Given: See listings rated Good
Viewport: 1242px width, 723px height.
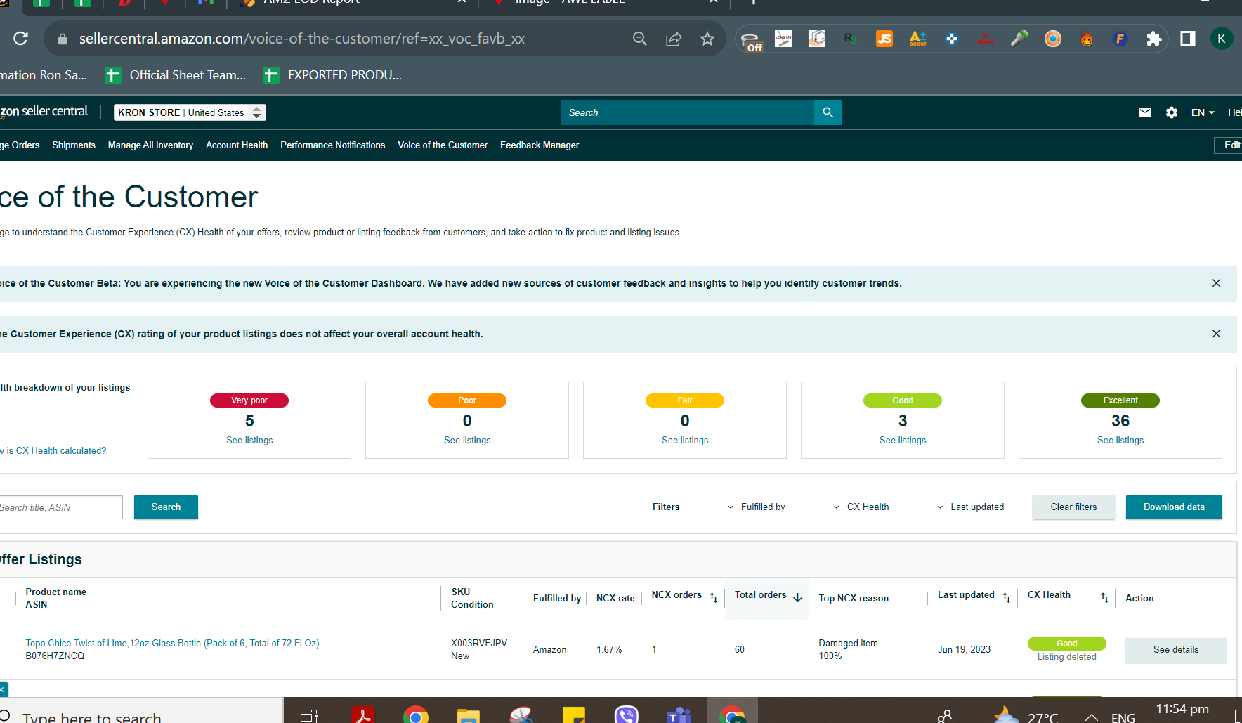Looking at the screenshot, I should tap(903, 441).
